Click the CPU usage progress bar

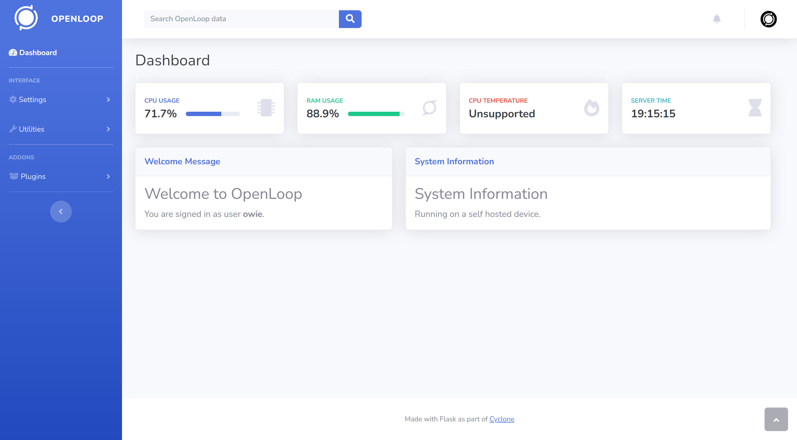tap(213, 114)
